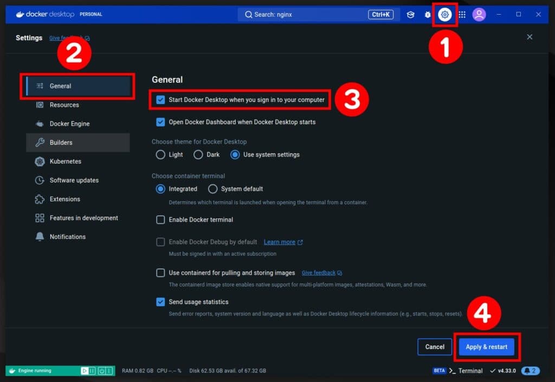Select Use system settings theme
This screenshot has width=555, height=382.
coord(235,154)
